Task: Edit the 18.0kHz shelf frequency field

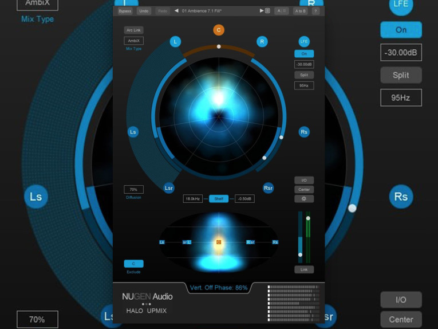Action: coord(193,199)
